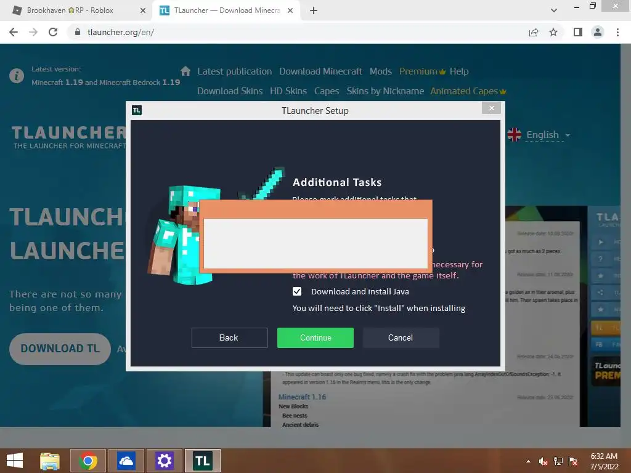The height and width of the screenshot is (473, 631).
Task: Open the Mods menu item
Action: 381,71
